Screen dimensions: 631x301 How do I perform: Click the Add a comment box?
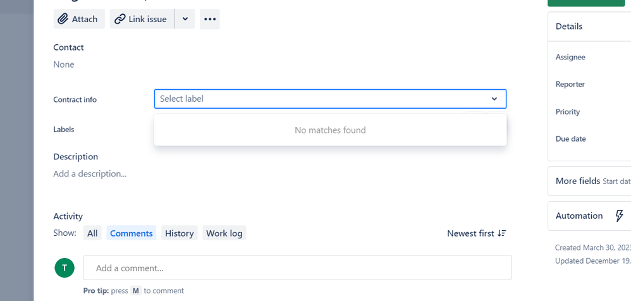click(x=297, y=267)
